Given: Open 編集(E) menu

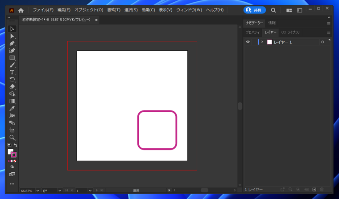Looking at the screenshot, I should (x=64, y=10).
